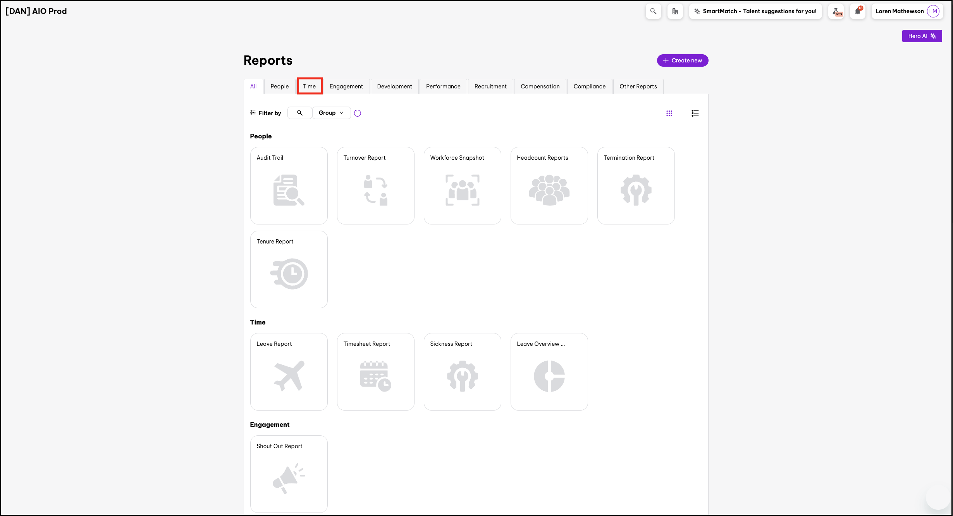Open the Audit Trail report card
Viewport: 953px width, 516px height.
[x=289, y=185]
